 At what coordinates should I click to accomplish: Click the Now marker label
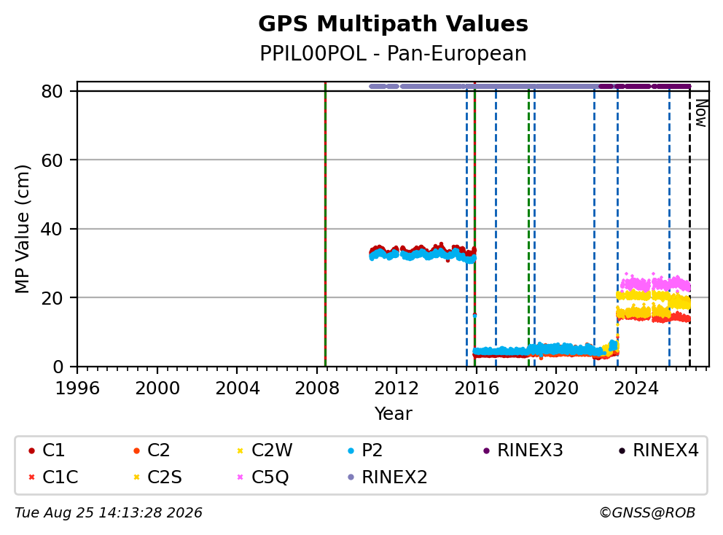701,113
